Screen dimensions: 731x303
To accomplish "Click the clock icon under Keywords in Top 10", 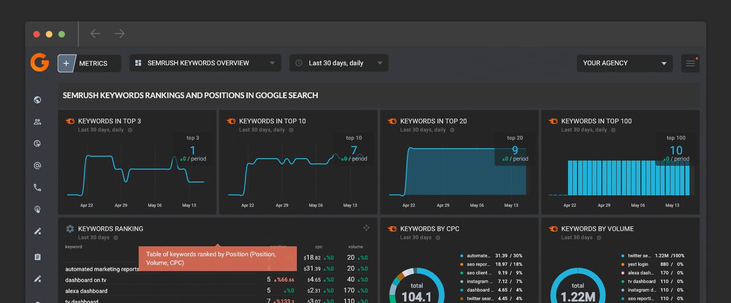I will tap(291, 130).
